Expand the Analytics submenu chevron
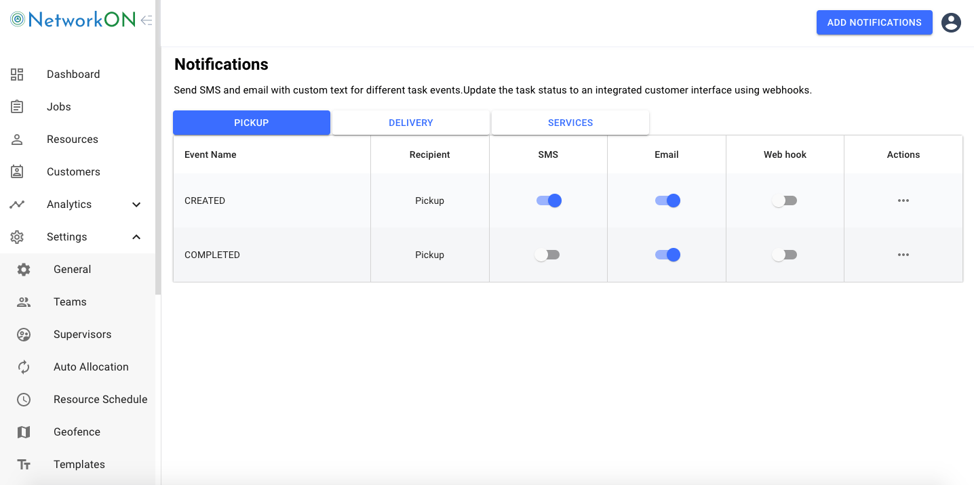The height and width of the screenshot is (485, 974). (136, 205)
